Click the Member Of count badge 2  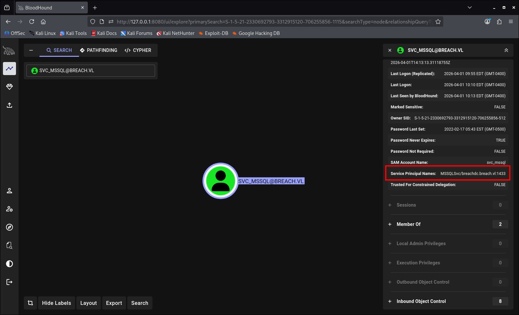[x=500, y=224]
